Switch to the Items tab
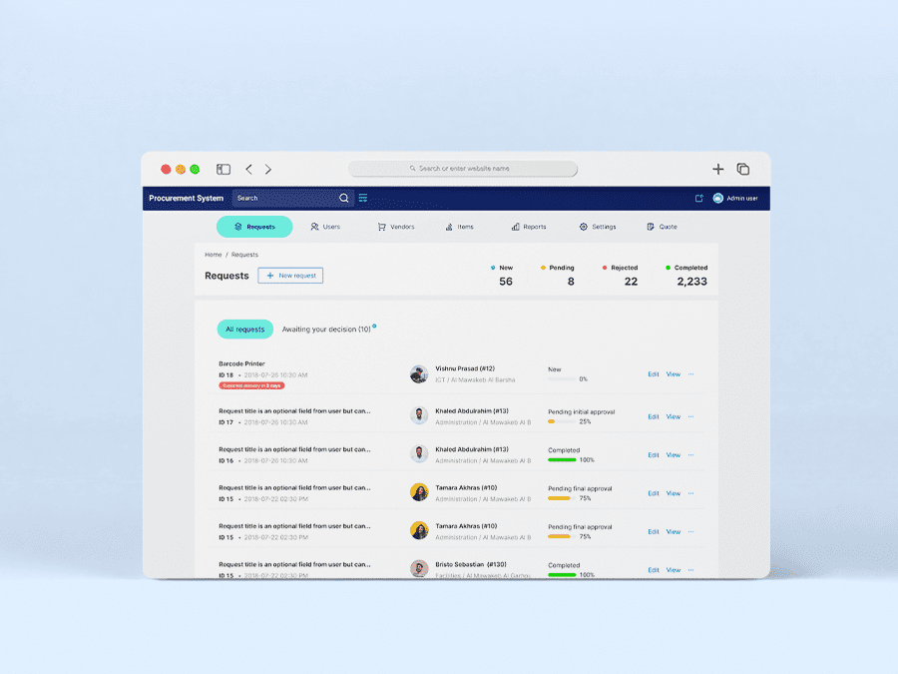 coord(459,227)
